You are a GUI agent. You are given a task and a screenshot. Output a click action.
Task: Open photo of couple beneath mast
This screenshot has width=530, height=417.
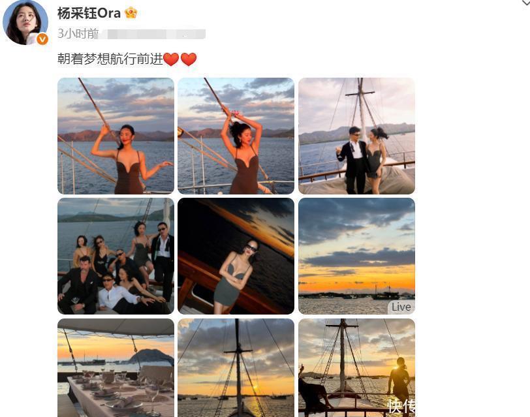point(356,136)
